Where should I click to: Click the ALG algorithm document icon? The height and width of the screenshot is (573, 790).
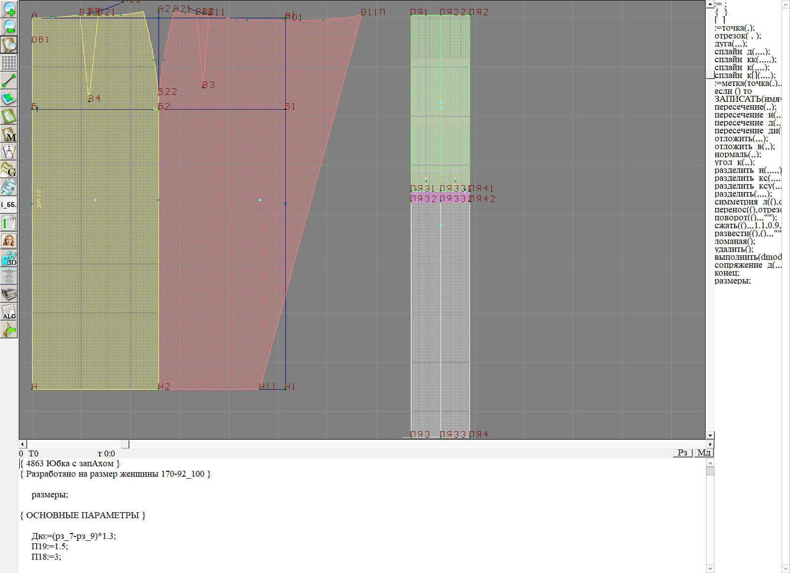coord(9,312)
